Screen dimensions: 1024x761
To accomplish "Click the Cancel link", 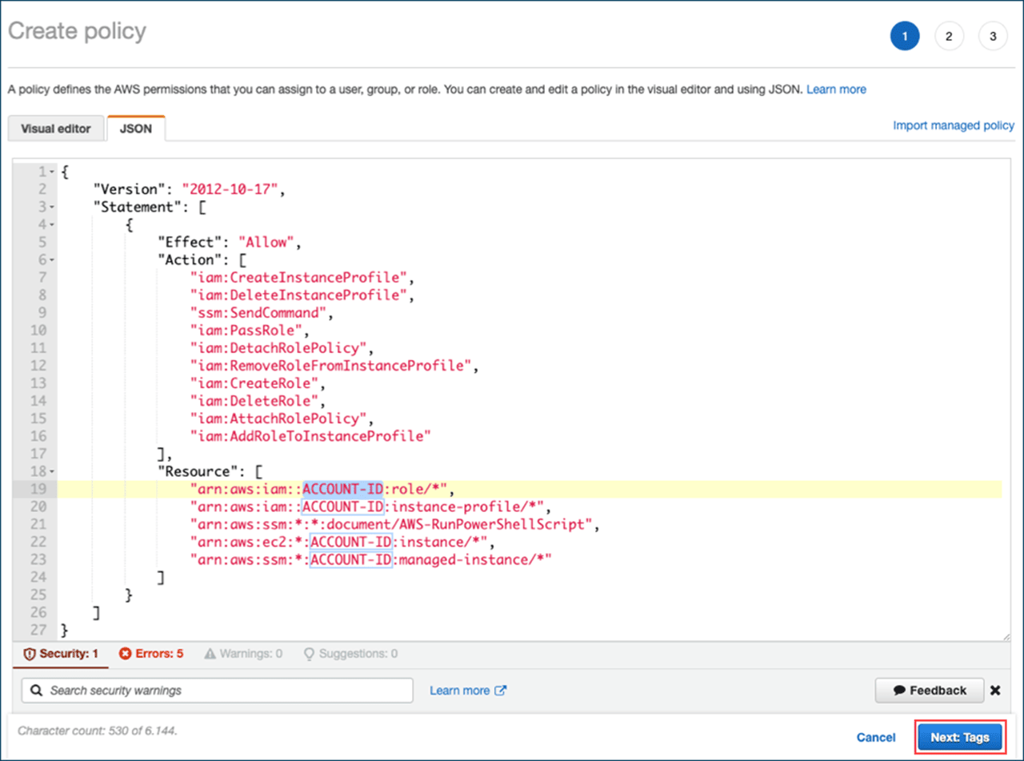I will [876, 737].
